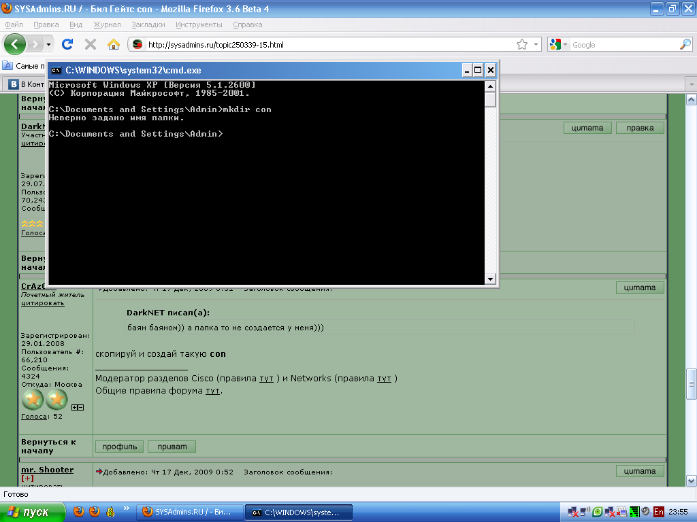Expand the [+] under mr. Shooter
697x522 pixels.
(x=27, y=478)
